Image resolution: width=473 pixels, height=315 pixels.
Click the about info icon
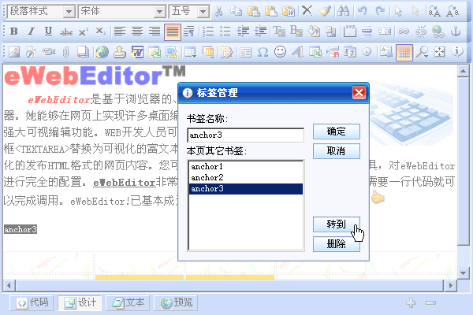coord(457,51)
